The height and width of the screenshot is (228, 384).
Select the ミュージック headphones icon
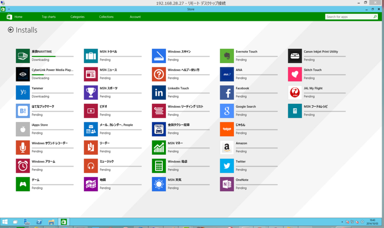[91, 166]
